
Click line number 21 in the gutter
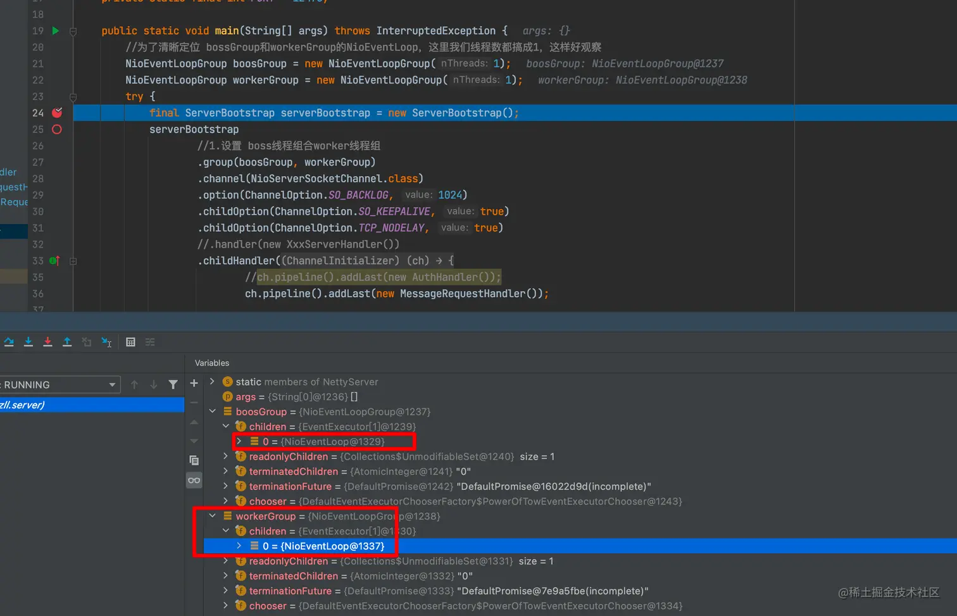click(38, 63)
